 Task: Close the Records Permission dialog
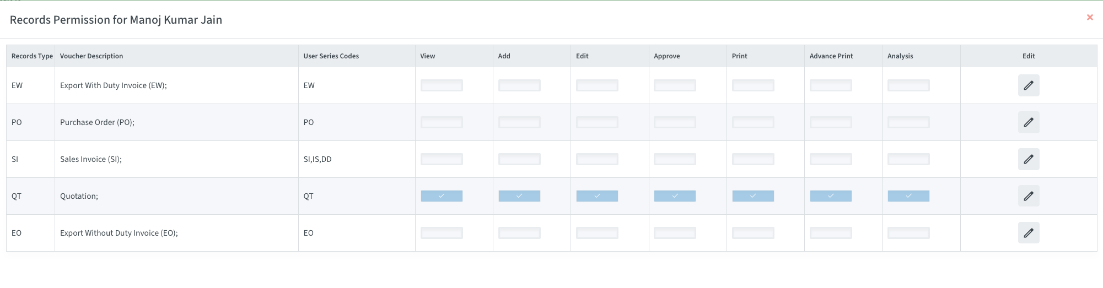pos(1089,18)
